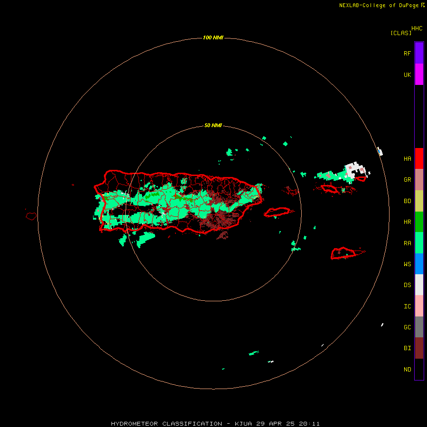The width and height of the screenshot is (427, 427).
Task: Click the 'GC' legend label text
Action: 407,327
